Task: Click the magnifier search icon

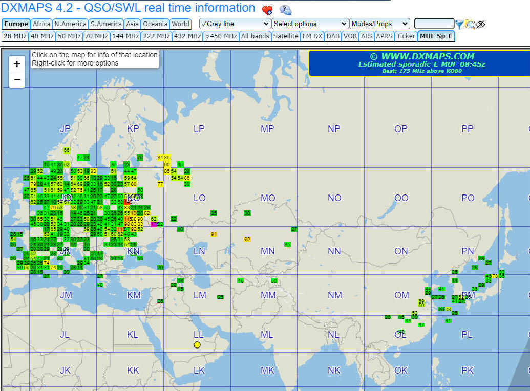Action: pyautogui.click(x=470, y=24)
